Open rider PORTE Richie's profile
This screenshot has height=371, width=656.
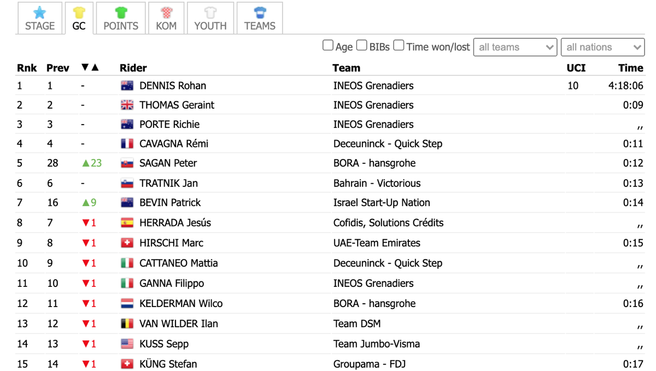point(169,124)
